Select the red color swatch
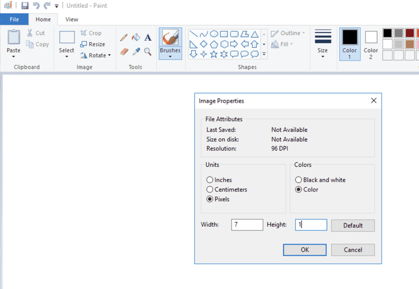 (x=410, y=32)
